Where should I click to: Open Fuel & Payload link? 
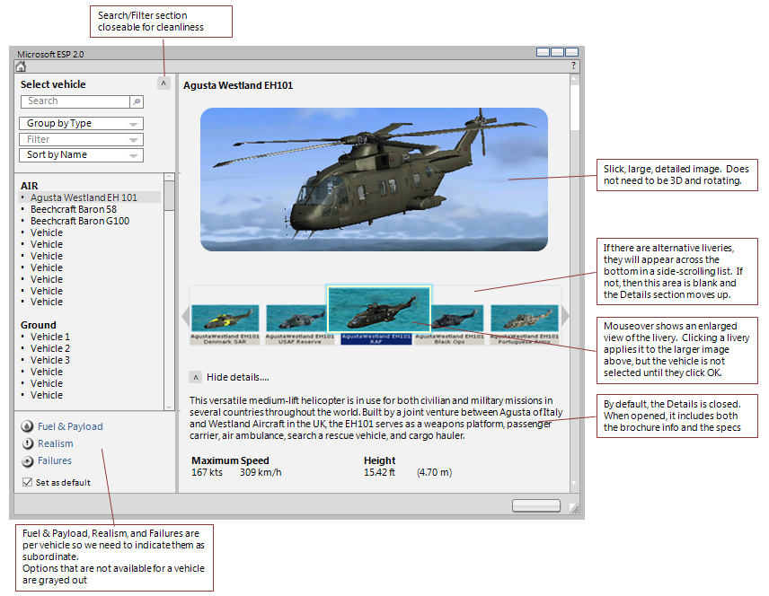[x=70, y=426]
